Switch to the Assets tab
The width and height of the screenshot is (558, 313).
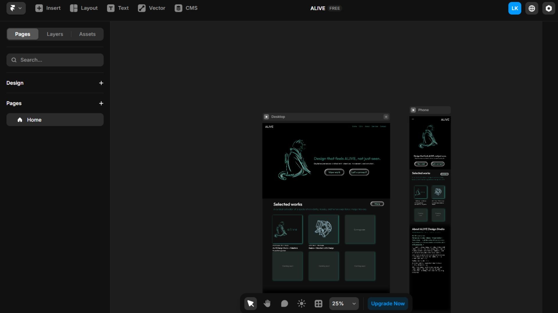coord(87,34)
